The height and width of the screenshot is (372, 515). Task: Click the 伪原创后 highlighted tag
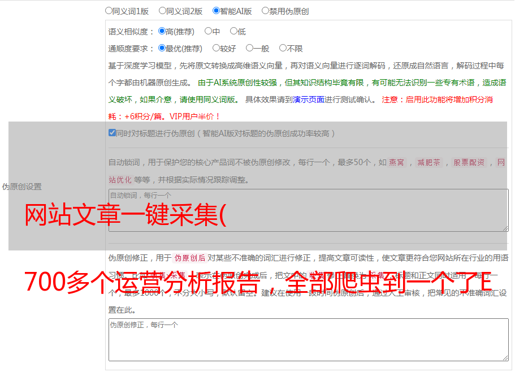tap(190, 258)
